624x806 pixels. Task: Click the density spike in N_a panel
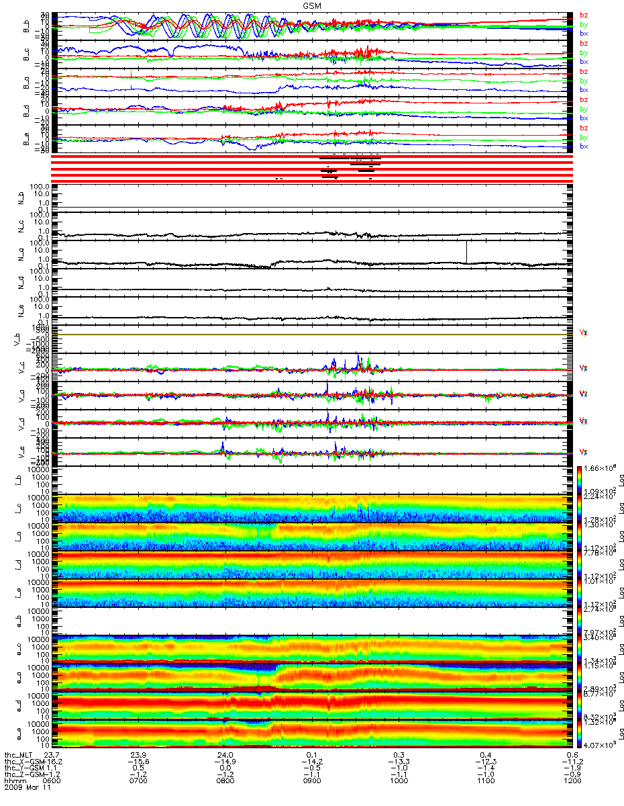tap(466, 251)
